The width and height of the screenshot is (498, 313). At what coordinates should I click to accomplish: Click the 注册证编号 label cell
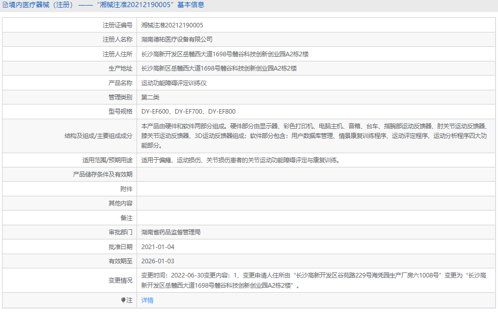[117, 25]
